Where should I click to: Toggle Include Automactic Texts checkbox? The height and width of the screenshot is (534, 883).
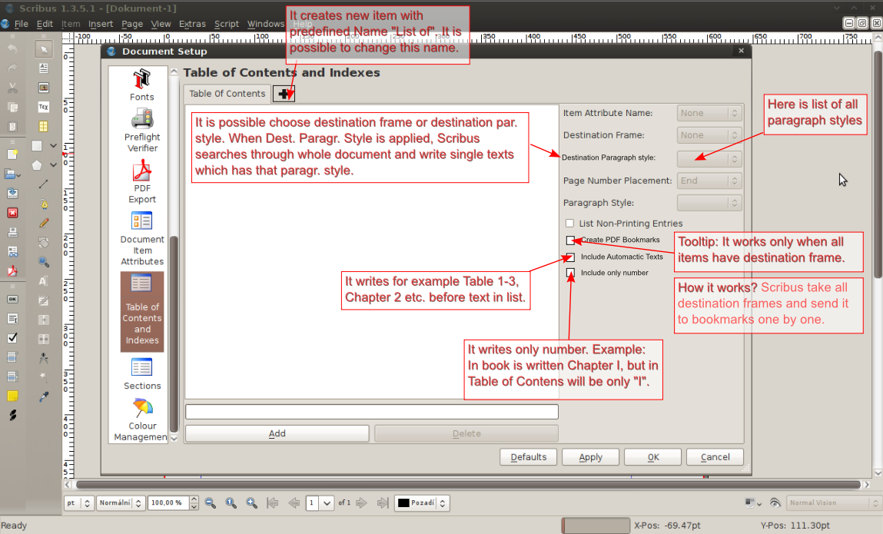pyautogui.click(x=570, y=257)
